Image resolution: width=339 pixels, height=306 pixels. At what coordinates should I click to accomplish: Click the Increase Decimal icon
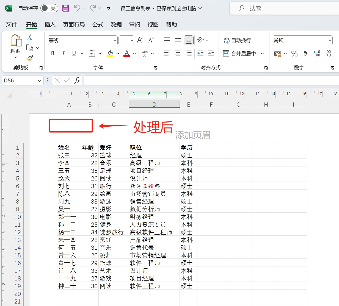[316, 54]
